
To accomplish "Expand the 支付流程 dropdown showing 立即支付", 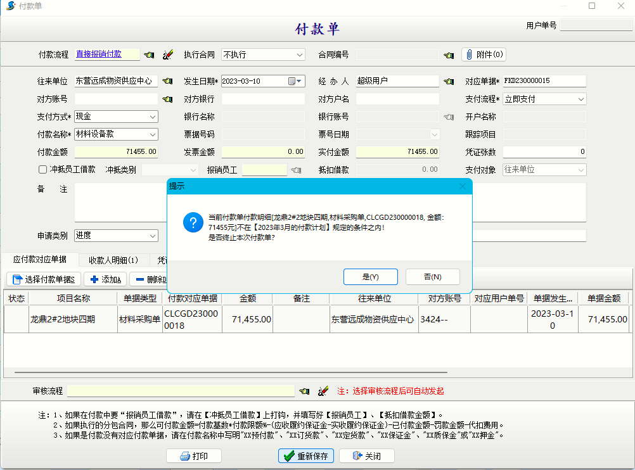I will (x=581, y=99).
